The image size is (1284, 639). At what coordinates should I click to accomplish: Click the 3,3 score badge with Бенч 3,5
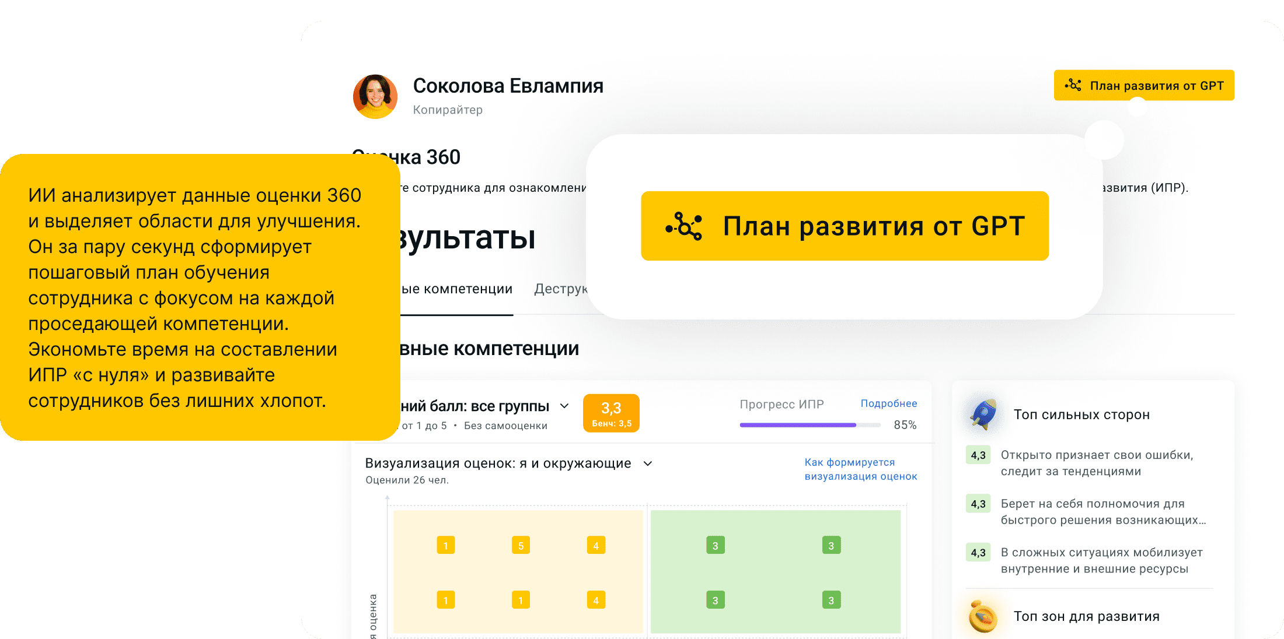[x=611, y=413]
